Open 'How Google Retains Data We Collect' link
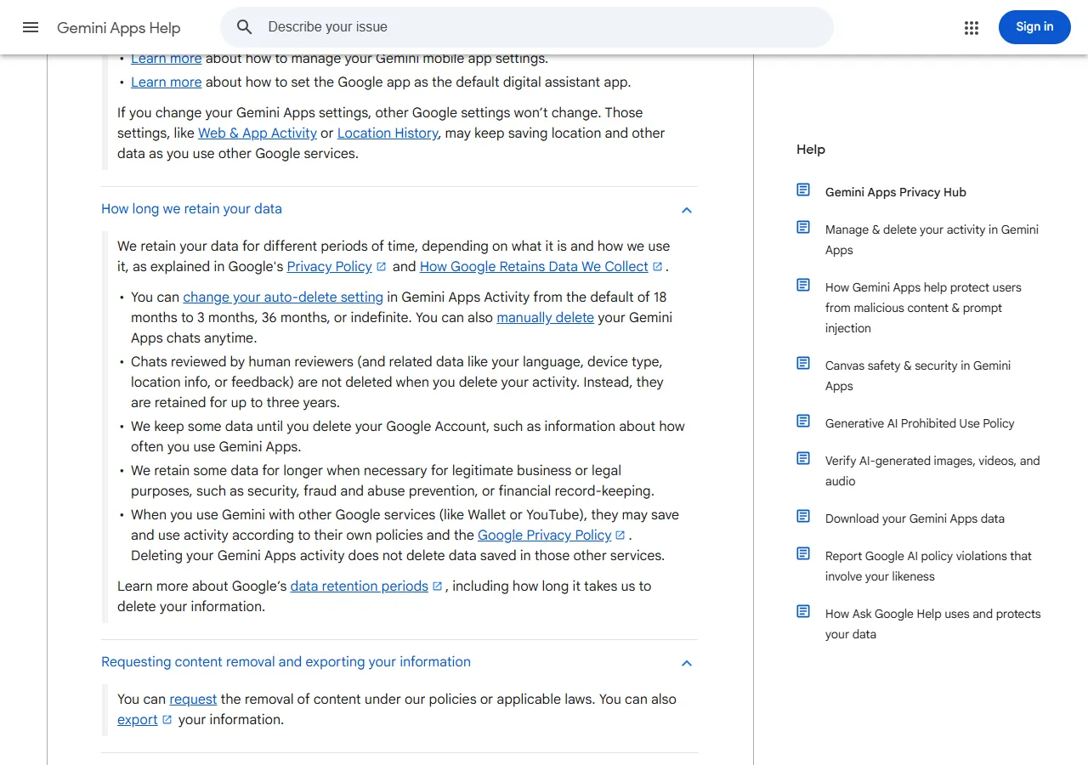 click(x=534, y=267)
